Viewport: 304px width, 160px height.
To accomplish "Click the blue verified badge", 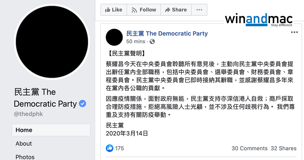I will point(82,104).
